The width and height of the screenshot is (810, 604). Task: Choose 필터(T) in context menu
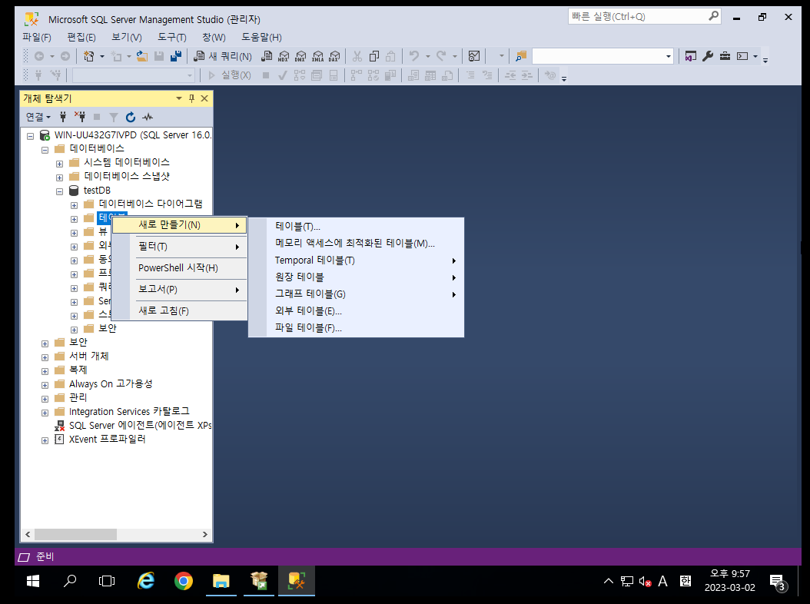tap(179, 247)
